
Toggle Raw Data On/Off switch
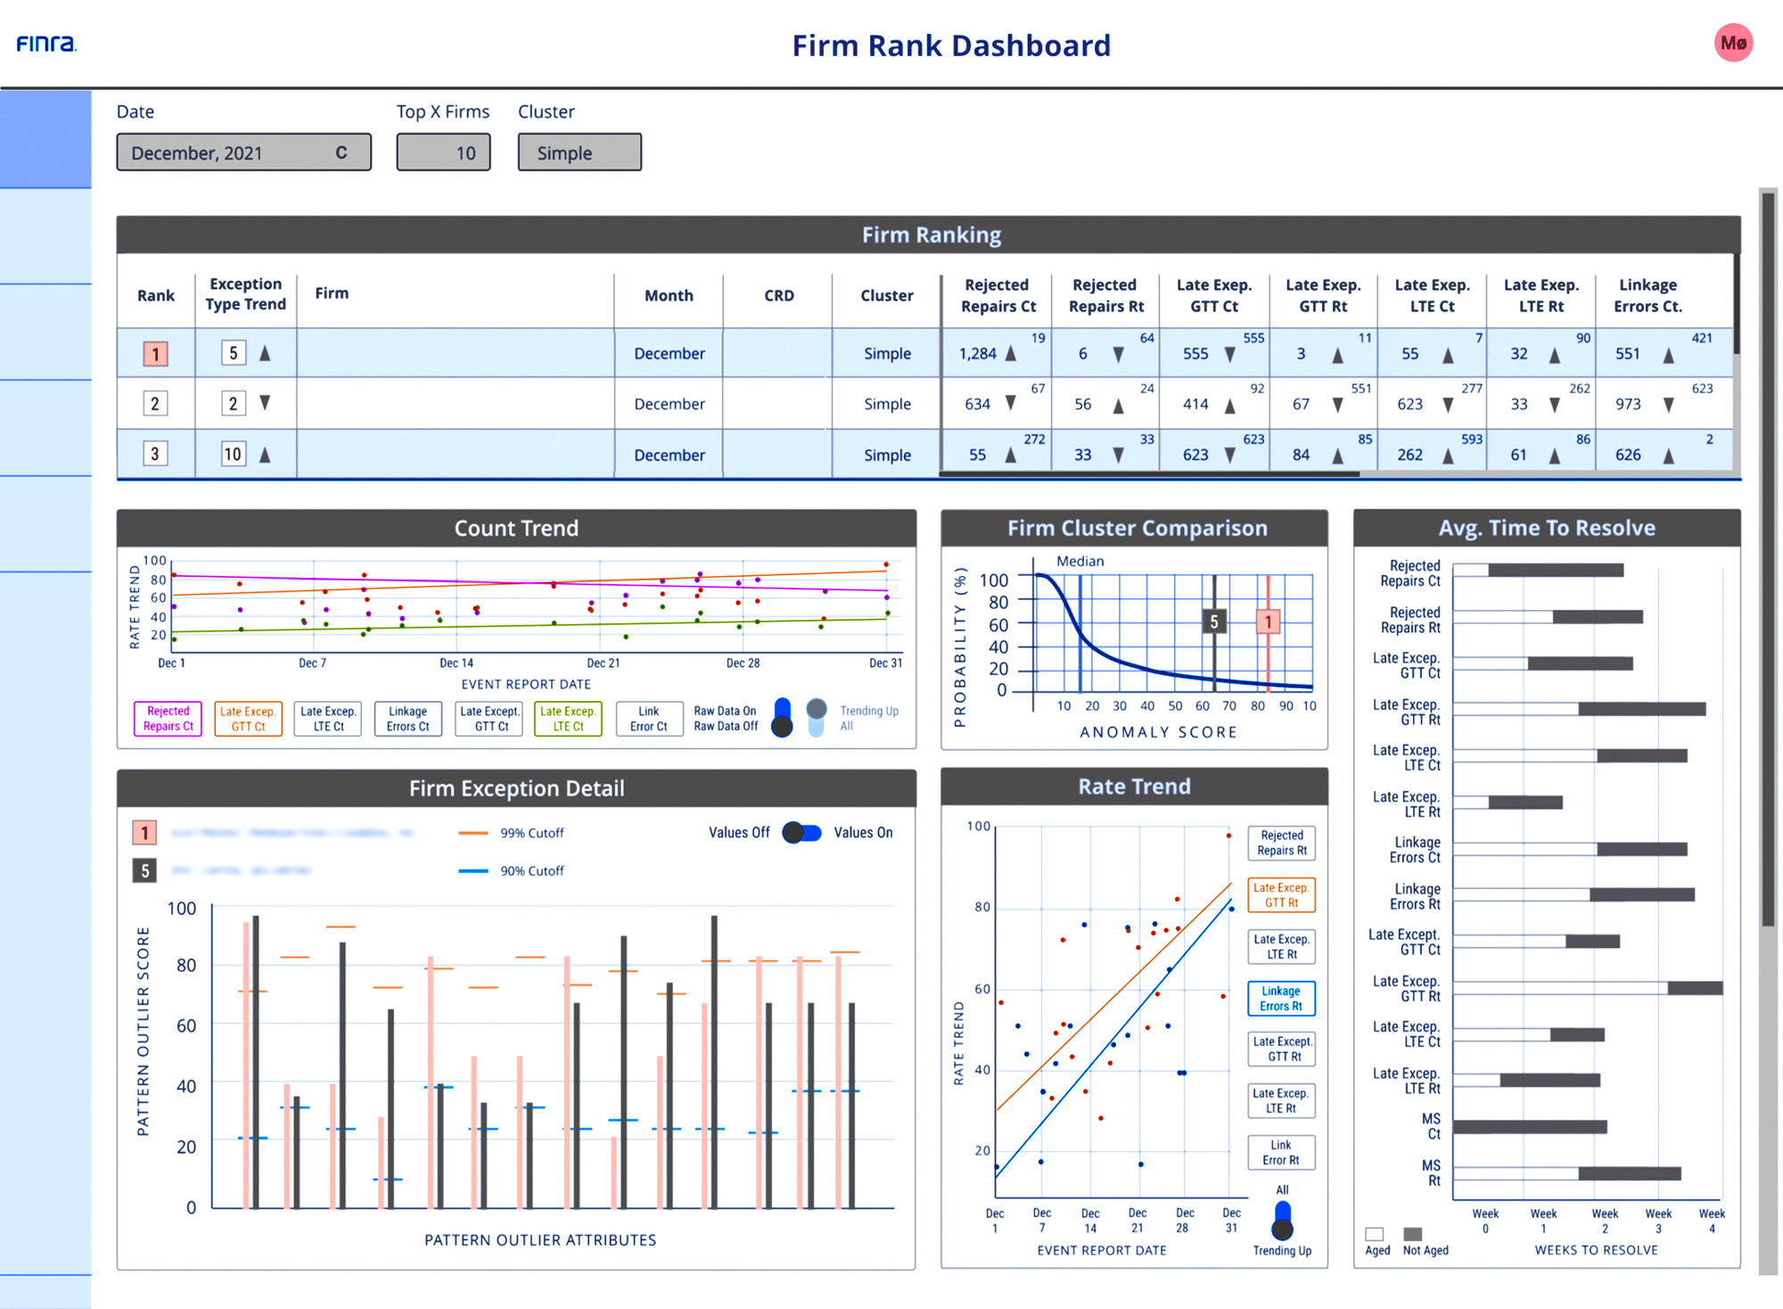782,718
